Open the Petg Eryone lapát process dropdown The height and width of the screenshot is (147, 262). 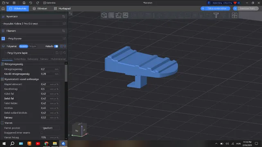pyautogui.click(x=29, y=53)
